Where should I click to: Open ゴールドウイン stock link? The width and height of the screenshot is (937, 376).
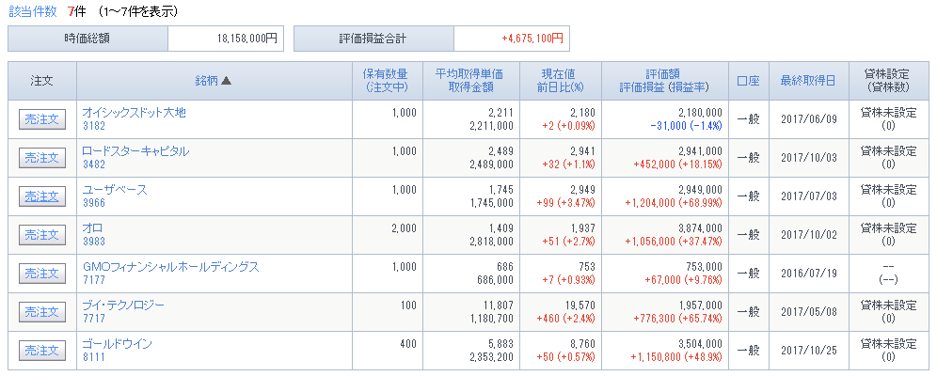(x=117, y=344)
